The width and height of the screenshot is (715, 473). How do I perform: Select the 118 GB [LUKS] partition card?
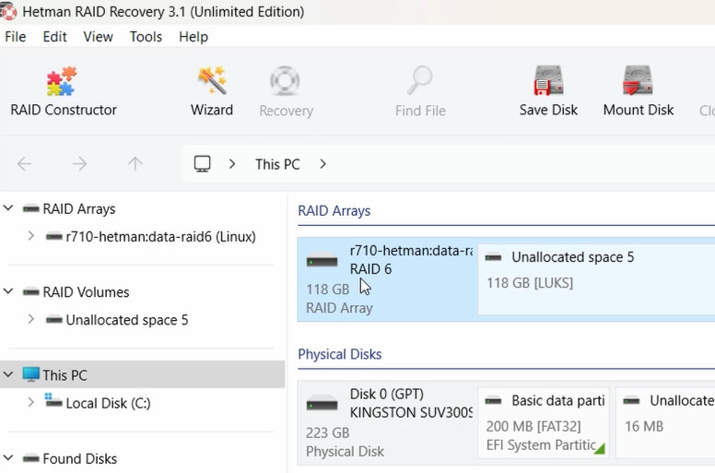coord(596,279)
